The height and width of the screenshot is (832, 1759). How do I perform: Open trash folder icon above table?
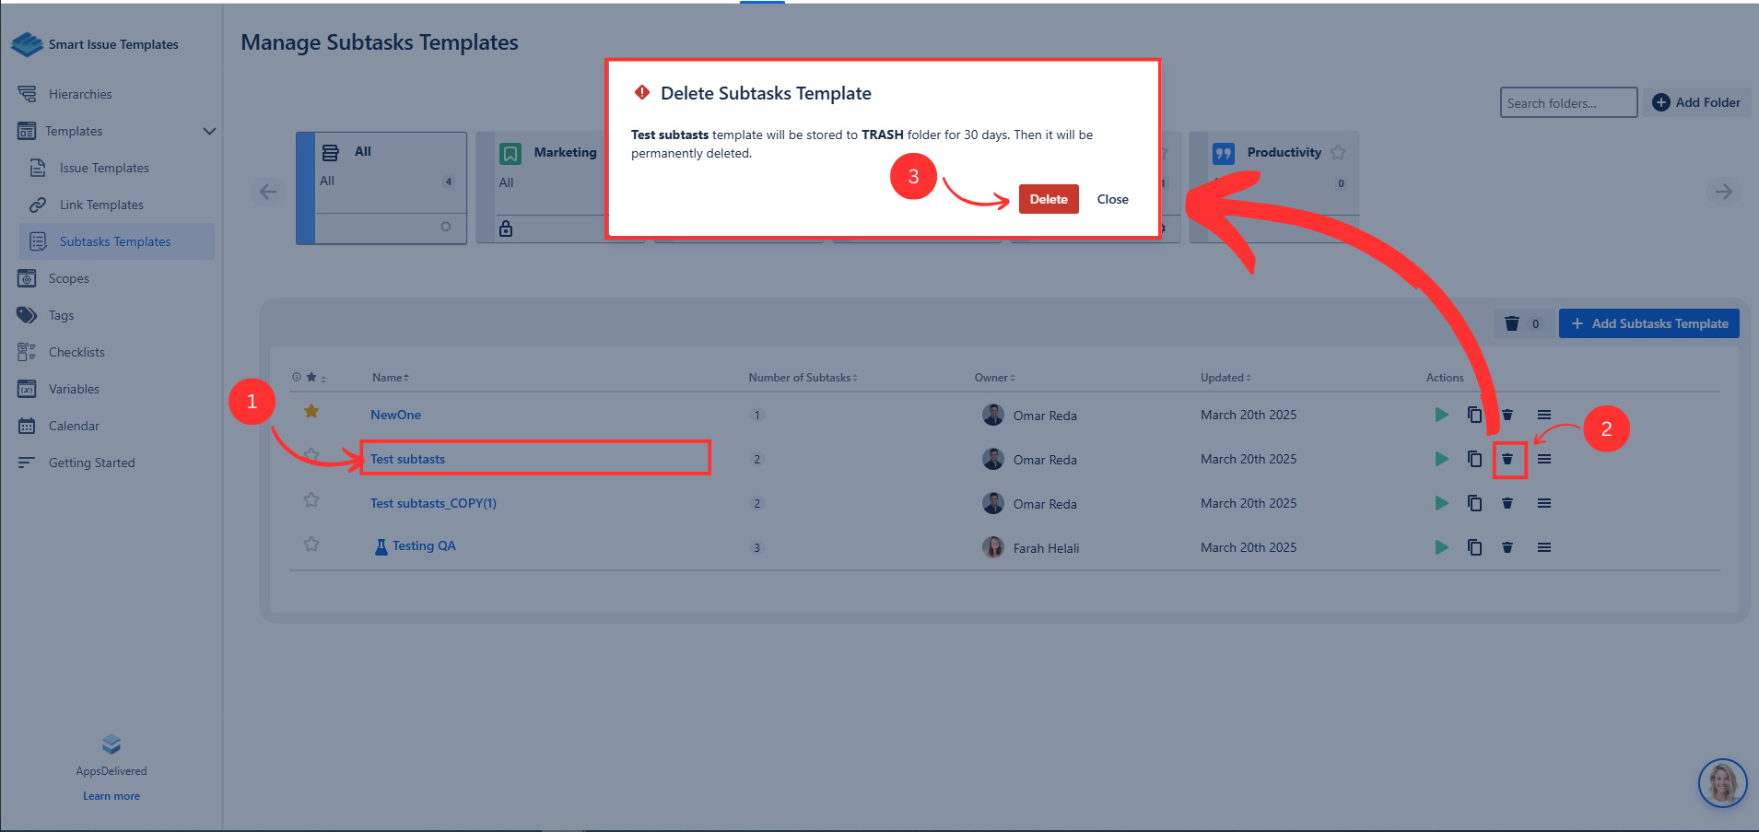click(1512, 323)
